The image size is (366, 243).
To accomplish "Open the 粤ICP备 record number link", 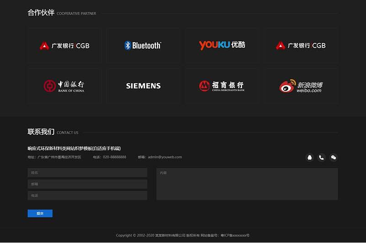I will [235, 235].
